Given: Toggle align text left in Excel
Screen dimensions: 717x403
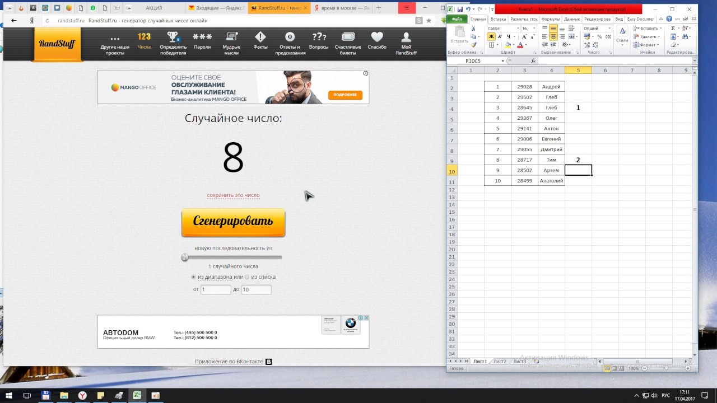Looking at the screenshot, I should coord(544,36).
